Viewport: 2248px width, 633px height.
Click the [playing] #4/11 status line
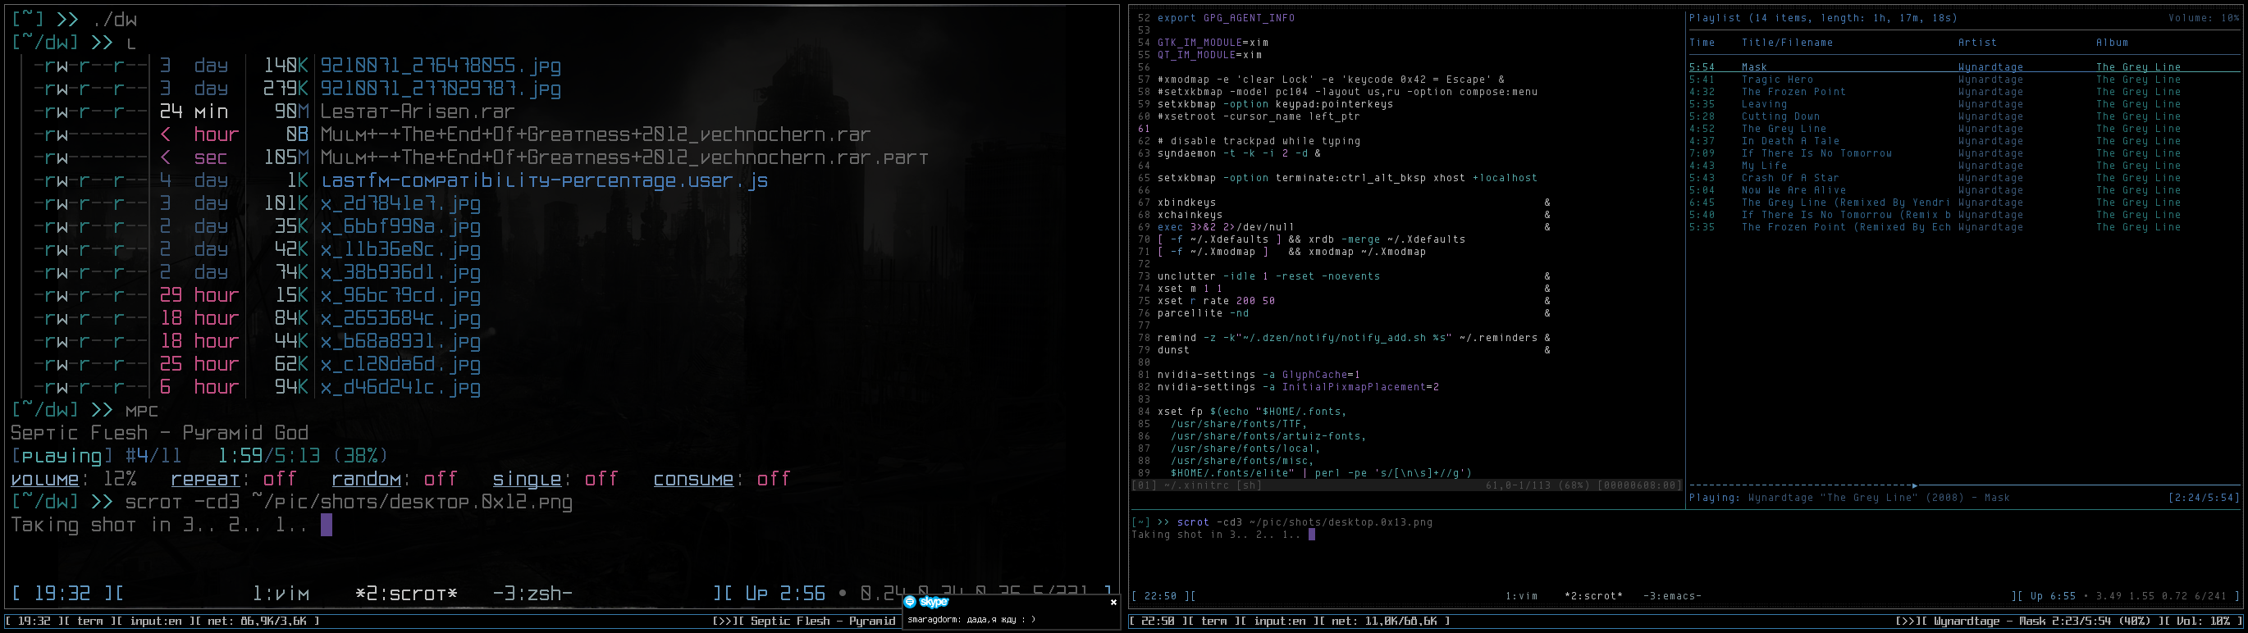click(199, 456)
